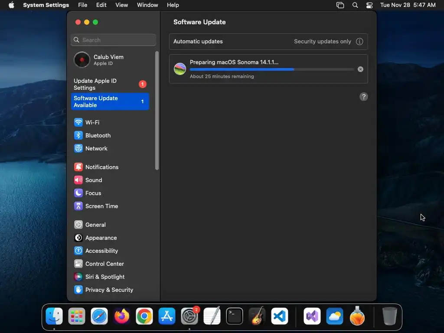Open the Window menu
Screen dimensions: 444x333
[147, 5]
